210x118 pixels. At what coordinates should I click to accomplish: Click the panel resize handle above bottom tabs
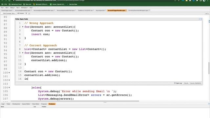pyautogui.click(x=105, y=102)
